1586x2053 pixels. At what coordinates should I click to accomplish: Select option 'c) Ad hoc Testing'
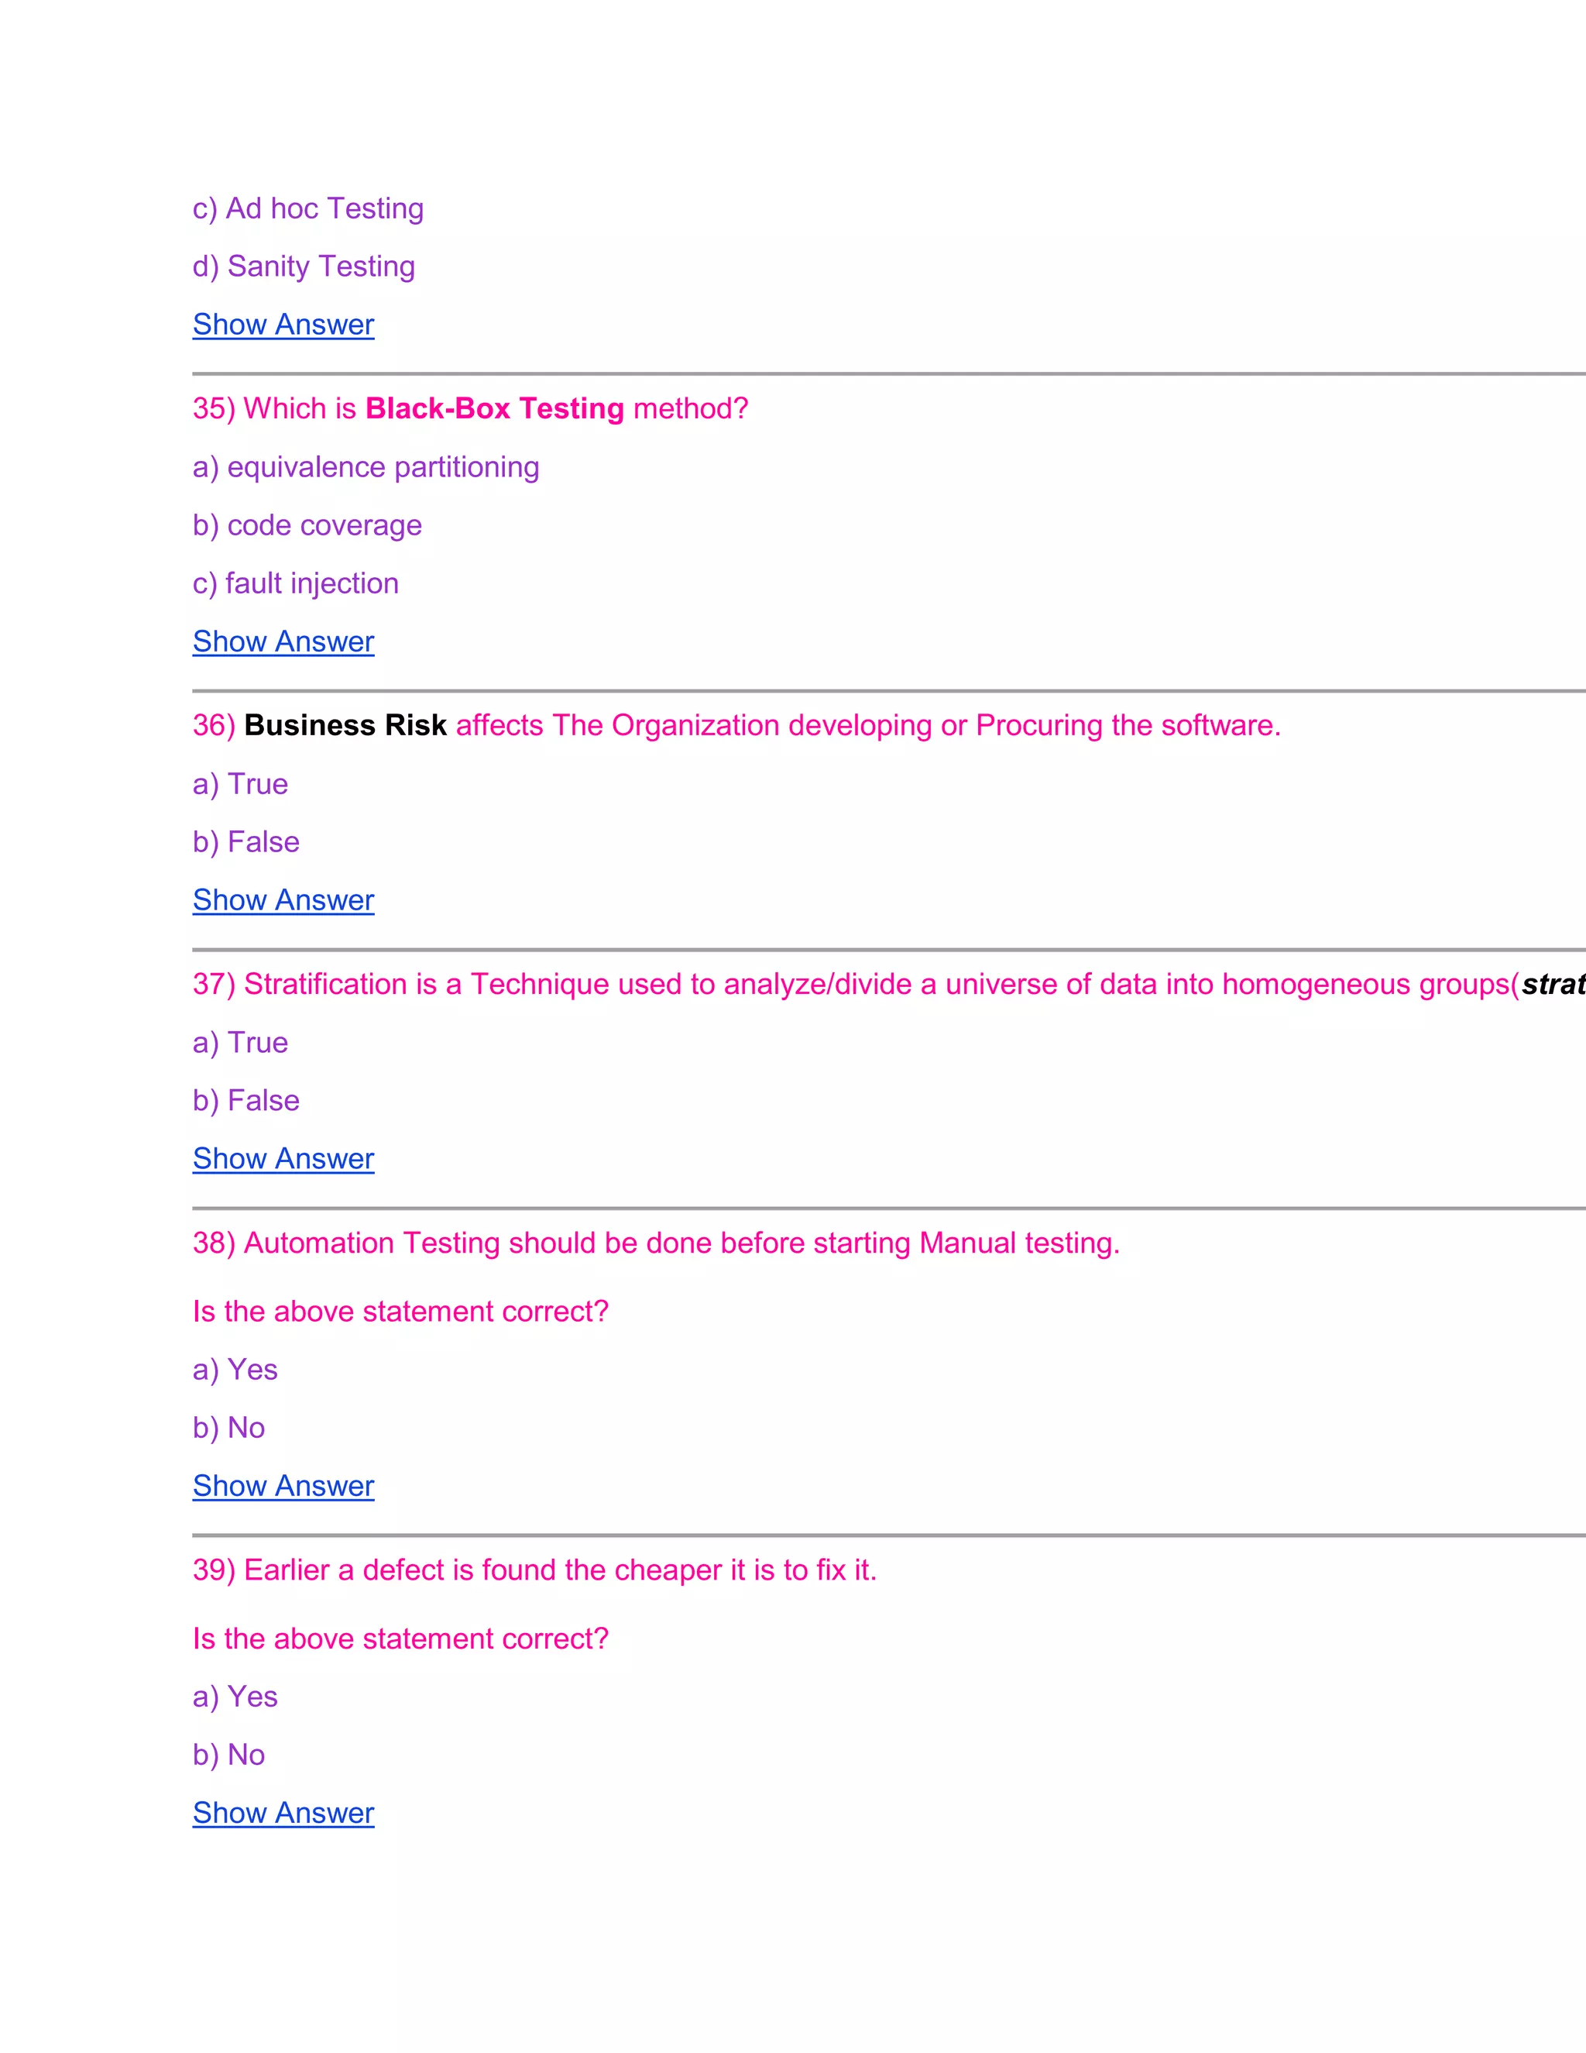(308, 208)
